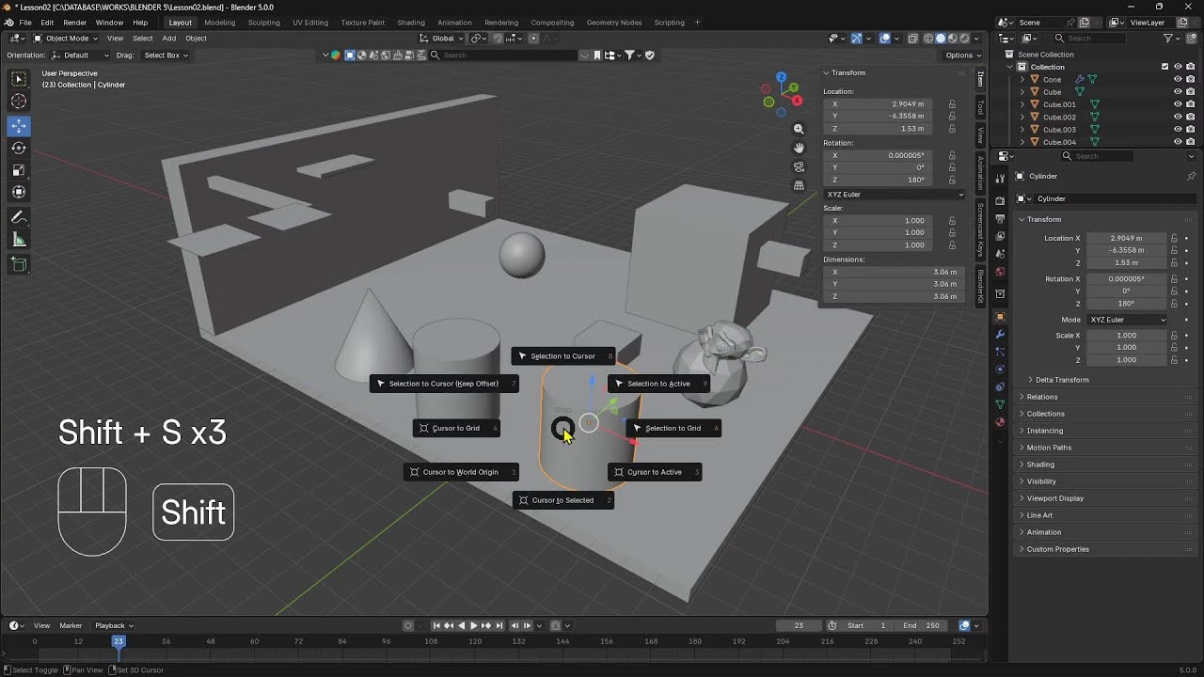This screenshot has width=1204, height=677.
Task: Open the Tool properties tab icon
Action: [x=1000, y=178]
